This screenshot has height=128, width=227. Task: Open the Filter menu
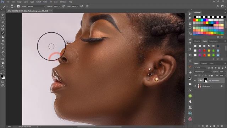coord(45,2)
